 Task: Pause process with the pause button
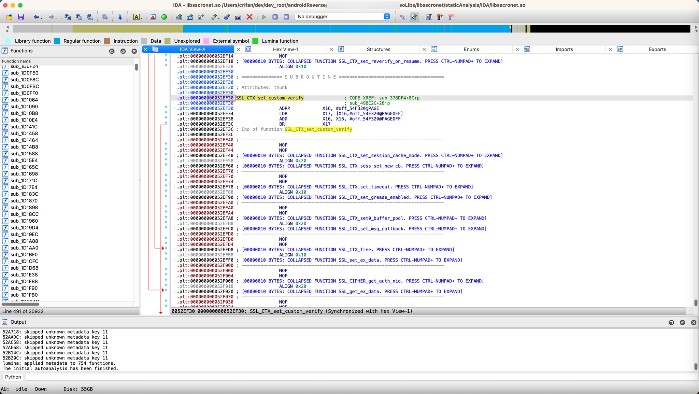[275, 17]
